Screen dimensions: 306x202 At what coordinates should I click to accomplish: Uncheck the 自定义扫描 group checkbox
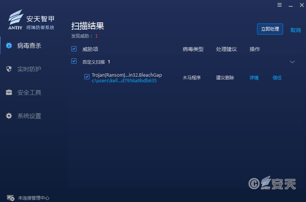74,61
